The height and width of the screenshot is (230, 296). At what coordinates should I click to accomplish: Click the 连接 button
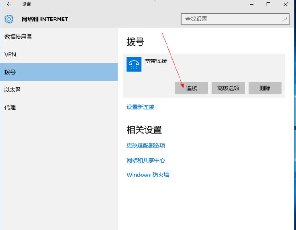point(192,88)
